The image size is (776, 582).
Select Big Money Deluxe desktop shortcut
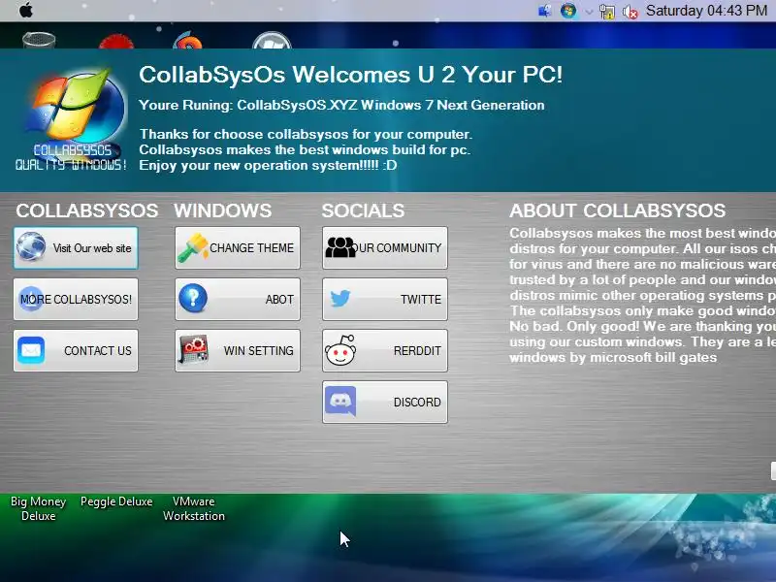[39, 508]
